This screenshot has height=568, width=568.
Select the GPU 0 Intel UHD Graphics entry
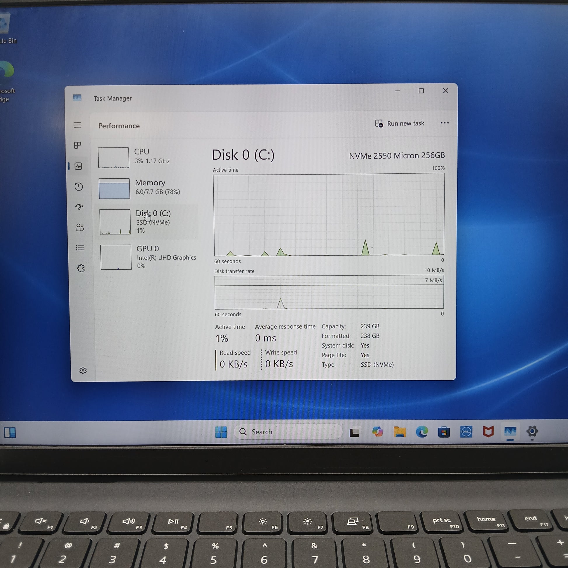149,257
